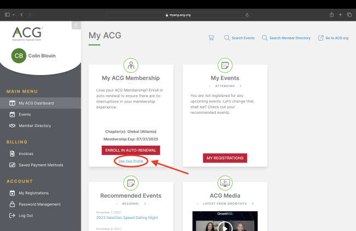Image resolution: width=356 pixels, height=231 pixels.
Task: Click the Enroll in Auto-Renewal button
Action: 131,150
